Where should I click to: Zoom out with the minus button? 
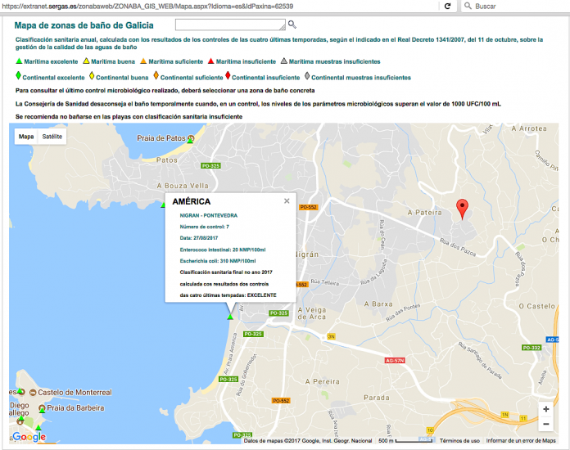pyautogui.click(x=545, y=424)
